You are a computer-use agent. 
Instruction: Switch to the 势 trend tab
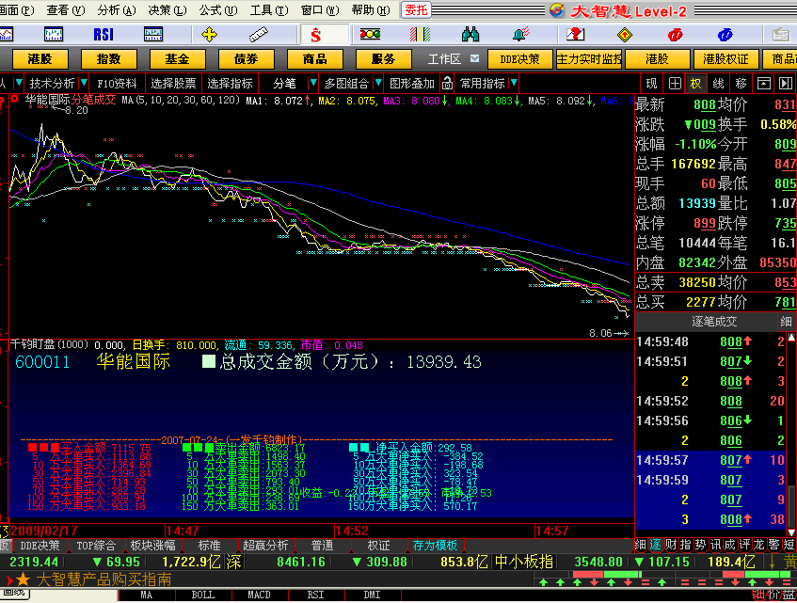coord(700,545)
